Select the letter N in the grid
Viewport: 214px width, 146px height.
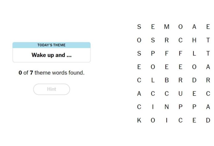pos(167,107)
